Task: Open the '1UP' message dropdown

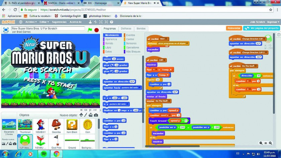Action: 162,60
